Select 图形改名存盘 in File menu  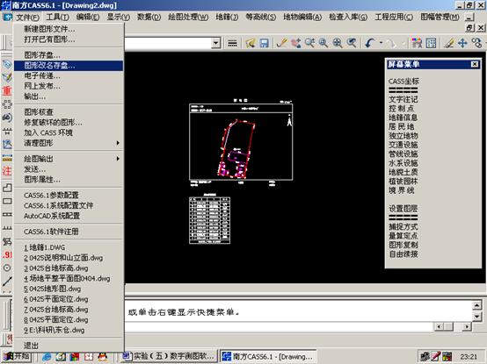click(69, 66)
